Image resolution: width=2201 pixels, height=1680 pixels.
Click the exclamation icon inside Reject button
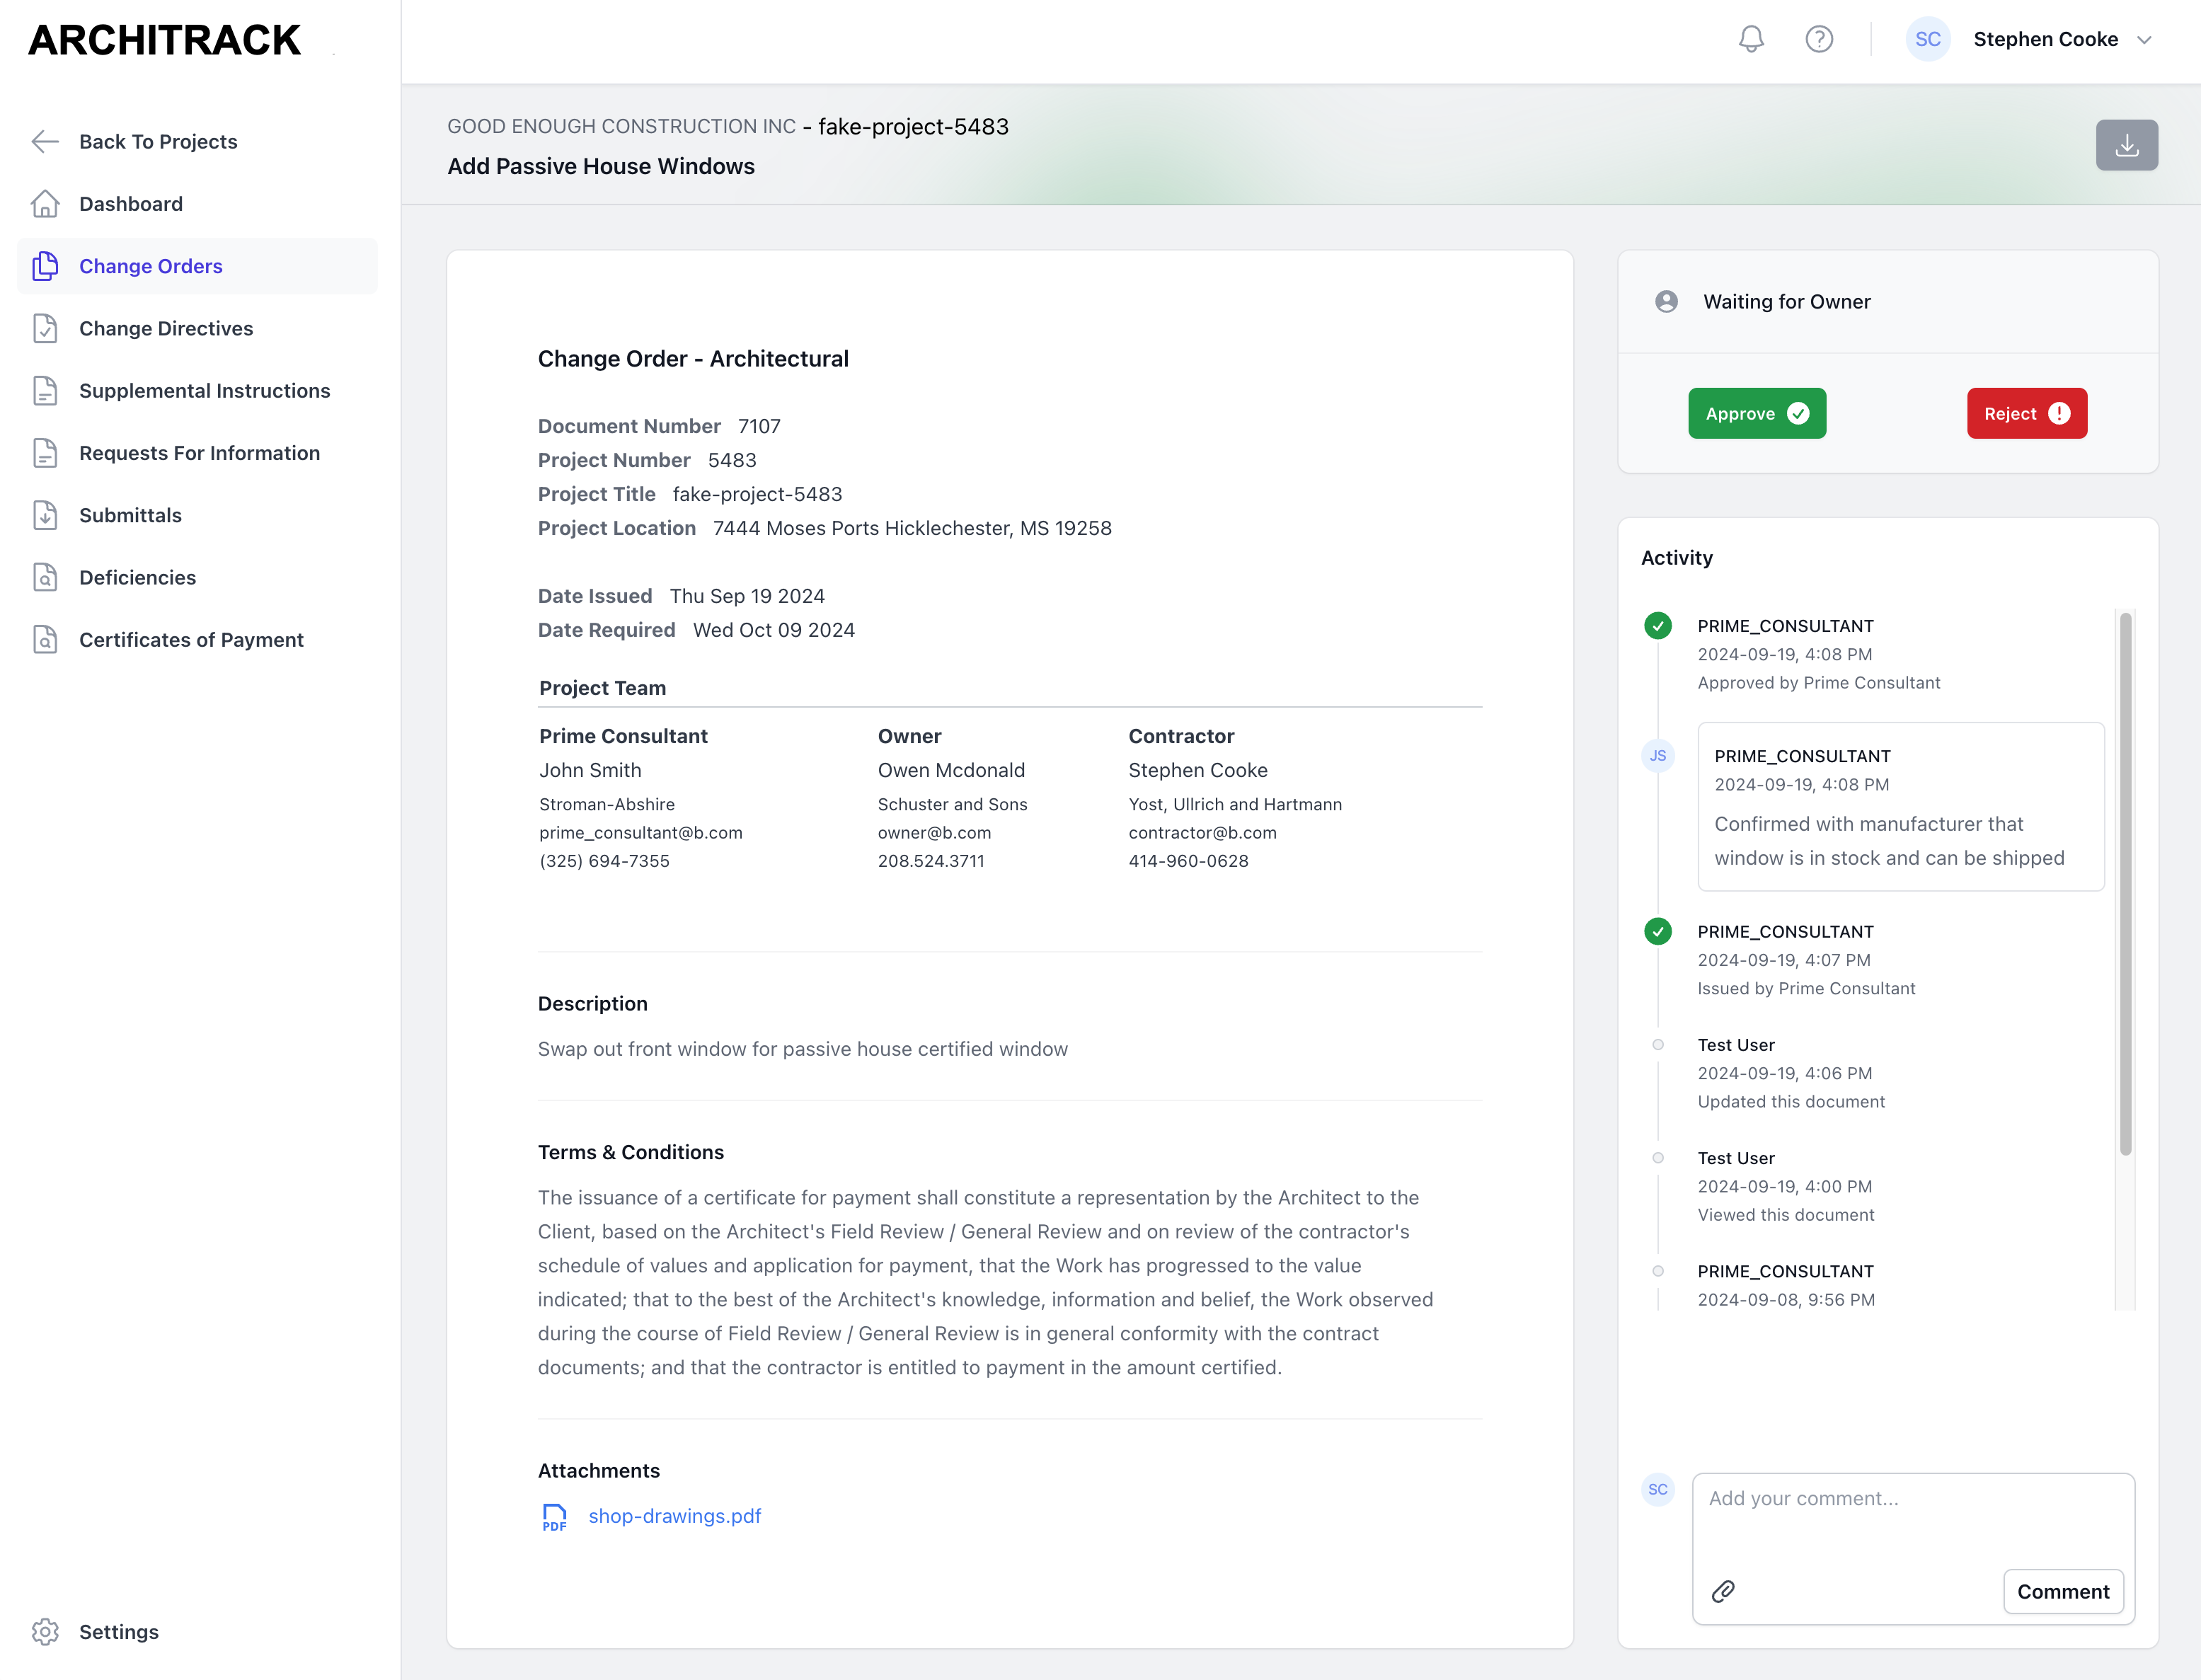2059,413
